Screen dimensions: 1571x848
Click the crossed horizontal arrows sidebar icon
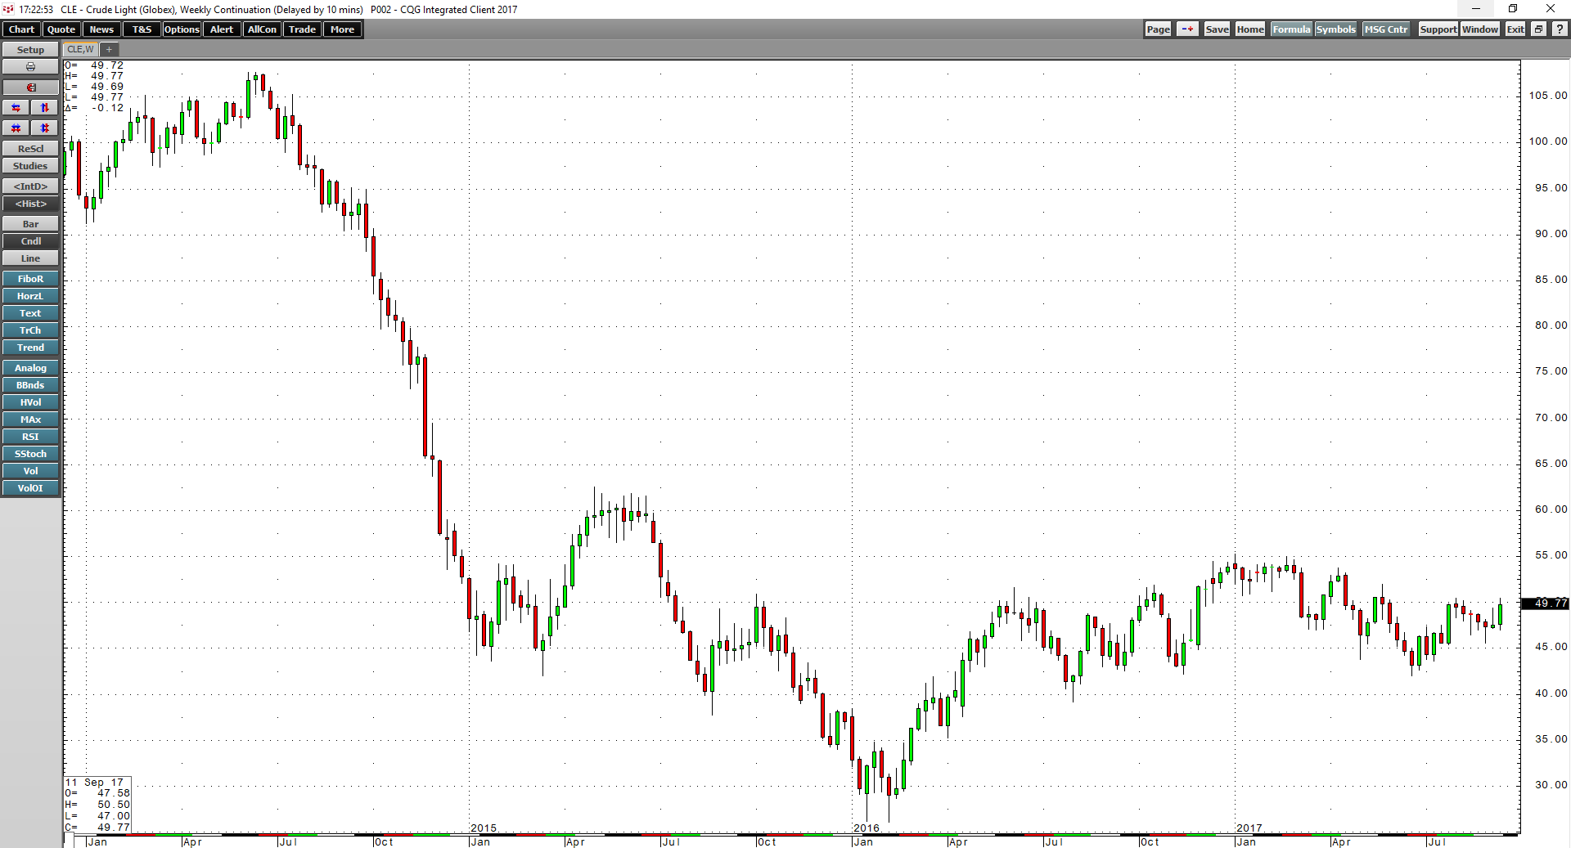click(16, 128)
